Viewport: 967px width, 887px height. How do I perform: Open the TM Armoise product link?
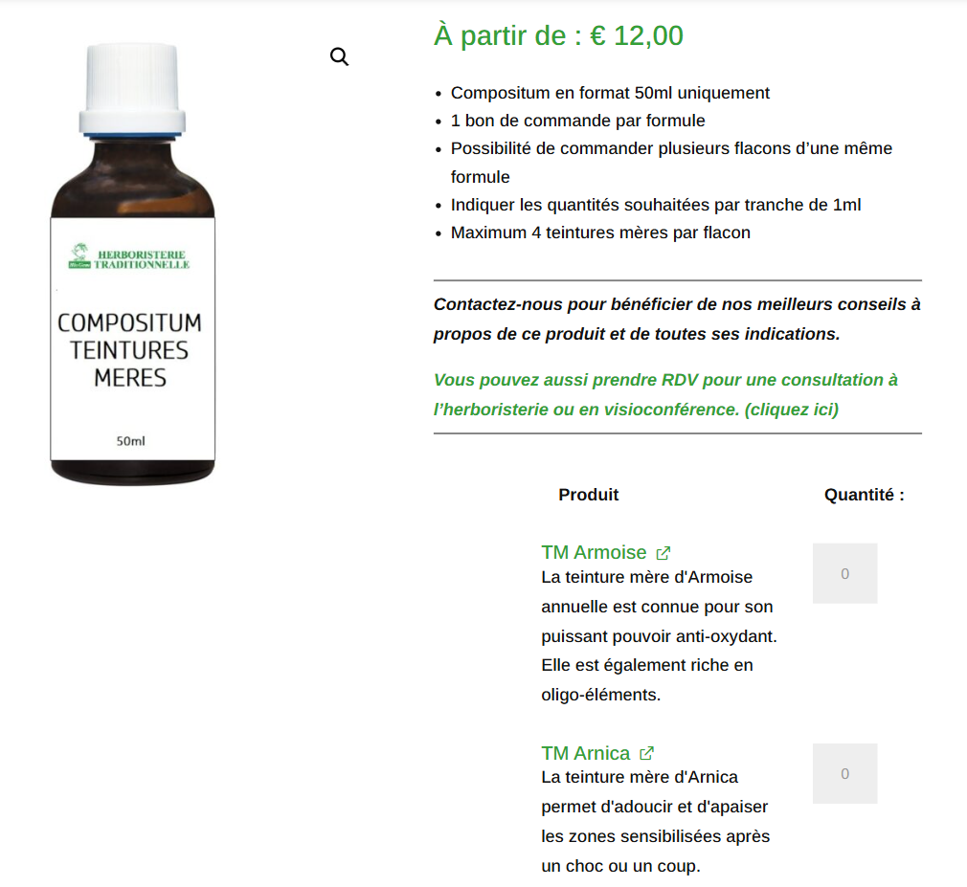pyautogui.click(x=594, y=552)
